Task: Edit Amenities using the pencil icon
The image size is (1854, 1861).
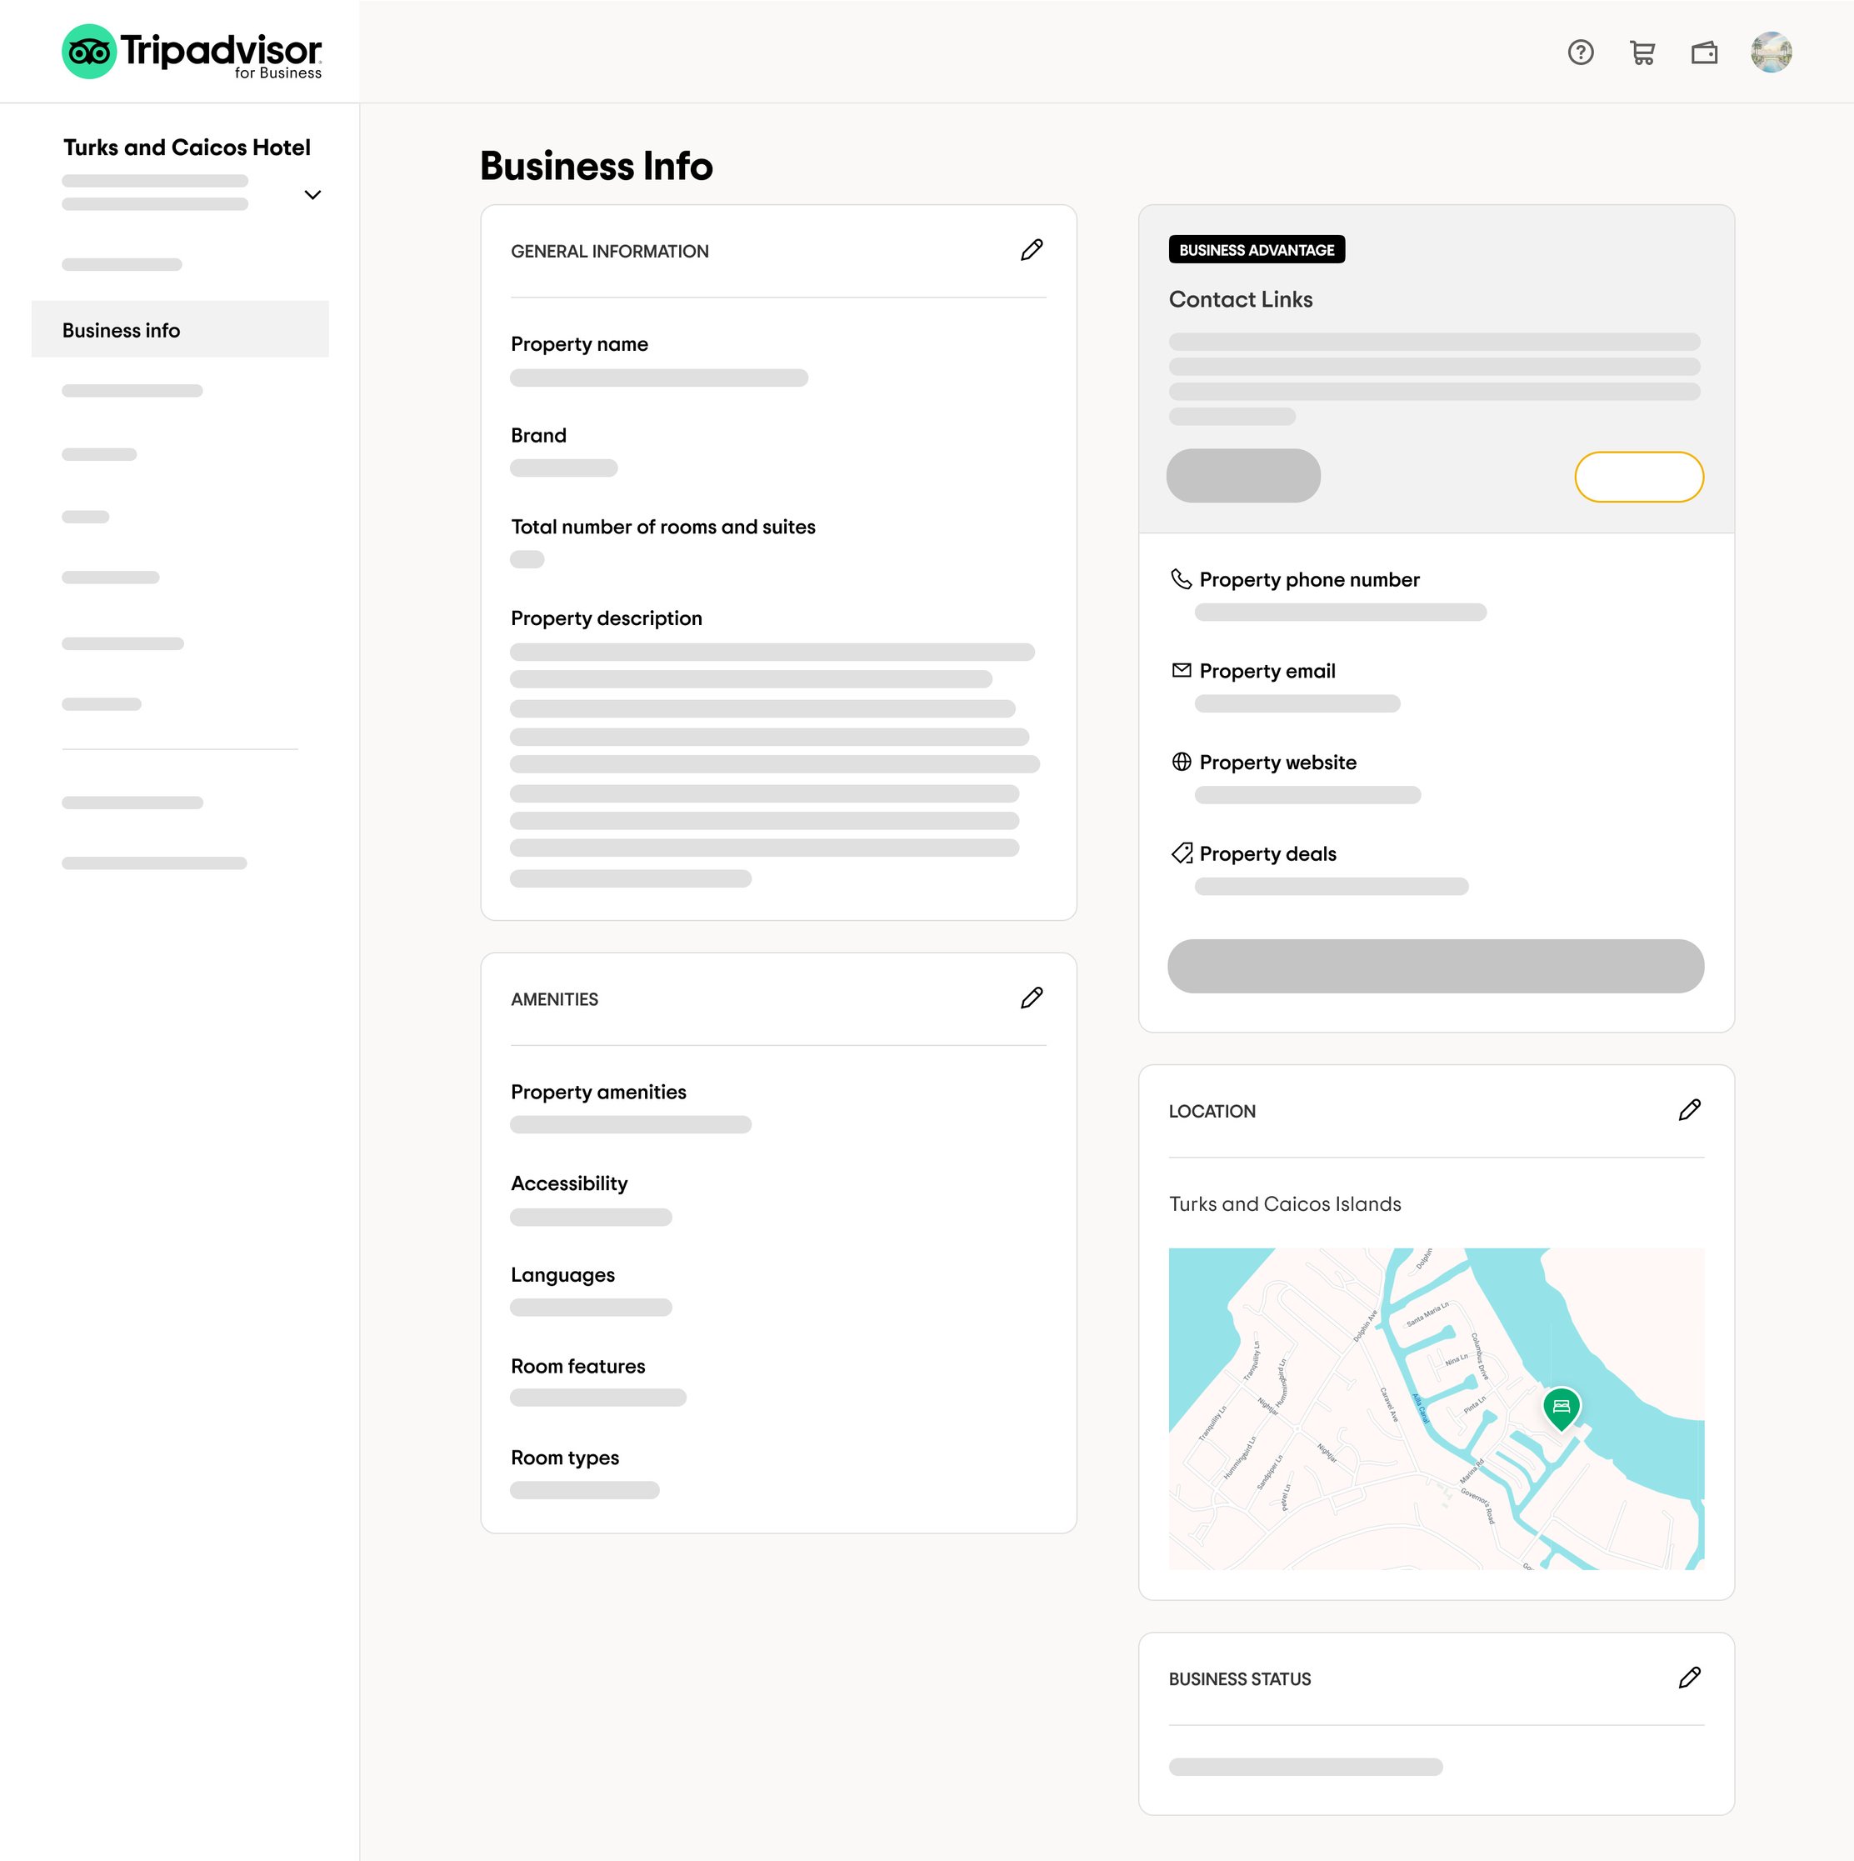Action: (1031, 998)
